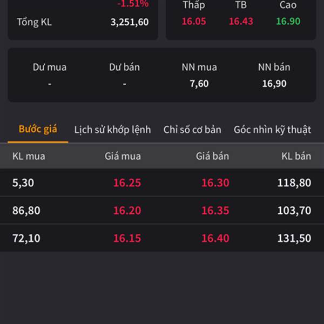
Task: Tap the 16.30 ask price
Action: click(215, 183)
